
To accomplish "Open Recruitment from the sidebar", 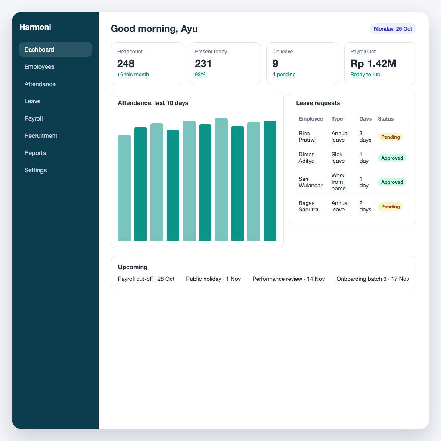I will 56,136.
